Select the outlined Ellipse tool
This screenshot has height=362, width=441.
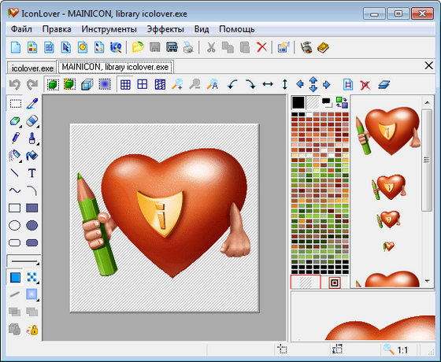pyautogui.click(x=15, y=225)
